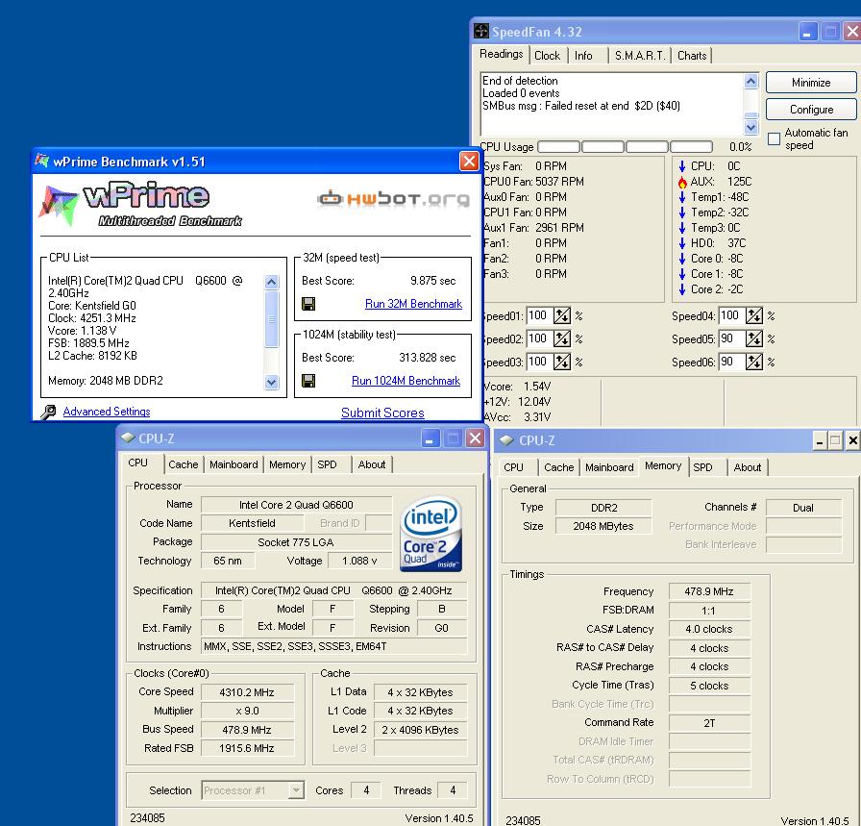Click the Advanced Settings wrench icon in wPrime
The image size is (861, 826).
(x=48, y=412)
